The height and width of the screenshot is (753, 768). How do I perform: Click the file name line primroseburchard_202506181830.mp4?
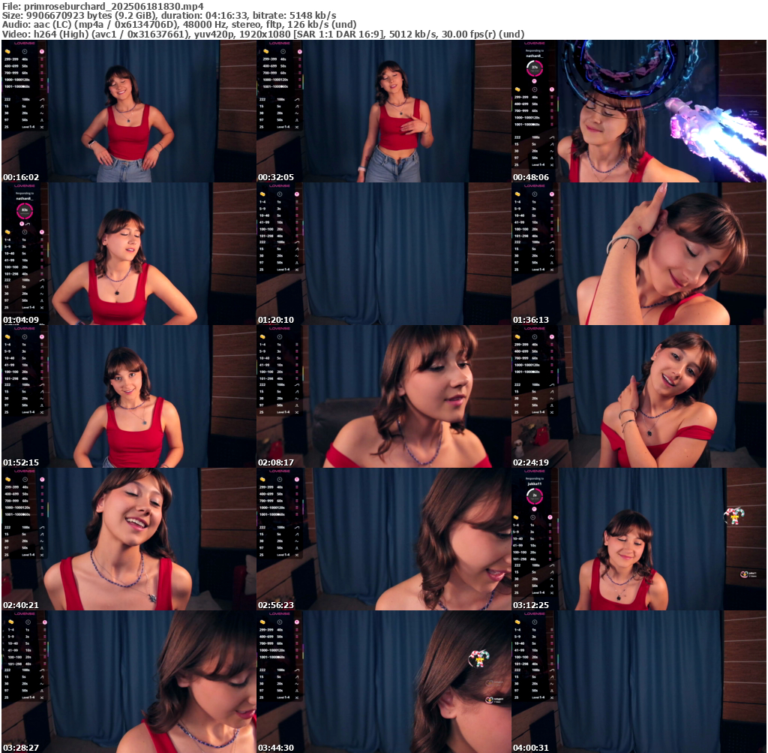pos(103,6)
